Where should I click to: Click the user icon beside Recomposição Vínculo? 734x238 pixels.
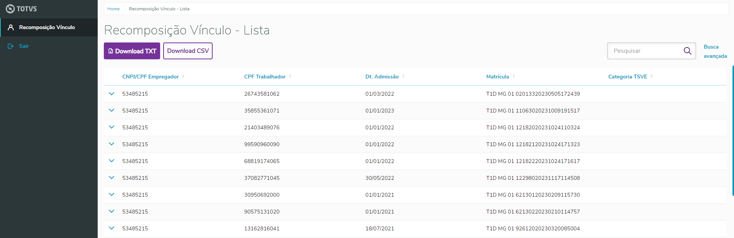11,28
